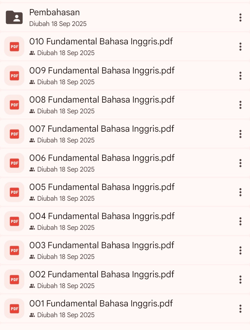Open more options for 002 Fundamental file

click(240, 279)
